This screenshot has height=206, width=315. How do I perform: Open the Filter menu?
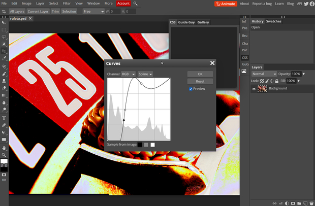click(x=67, y=4)
